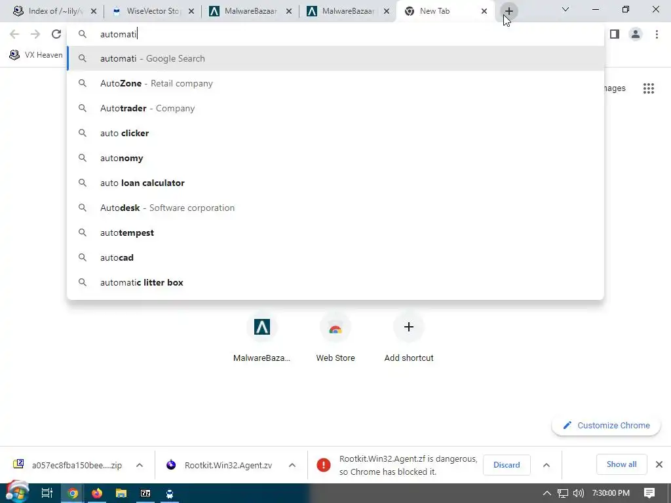This screenshot has width=671, height=503.
Task: Open the a057ec8fba150bee zip download
Action: (67, 465)
